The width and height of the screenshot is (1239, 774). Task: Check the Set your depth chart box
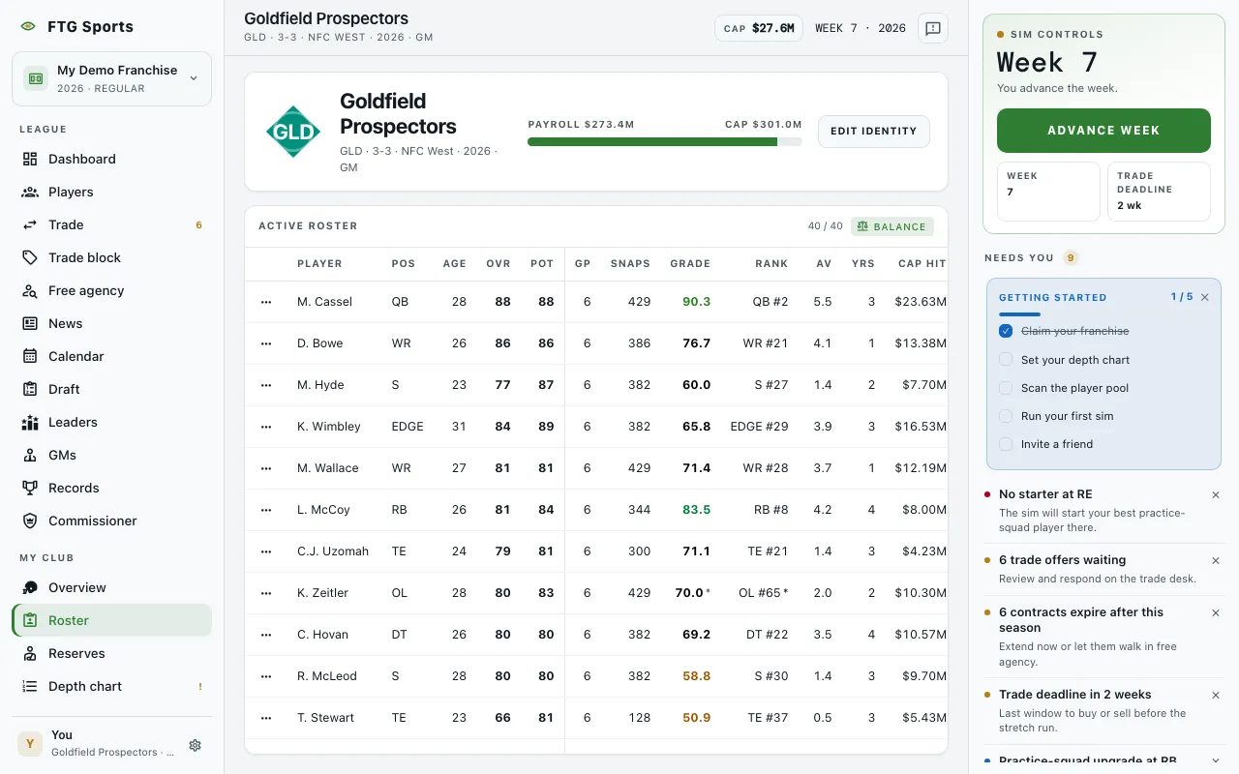1006,360
